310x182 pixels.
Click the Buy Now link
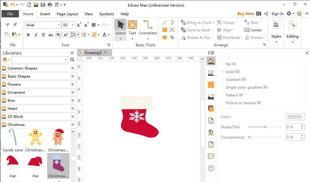tap(245, 14)
